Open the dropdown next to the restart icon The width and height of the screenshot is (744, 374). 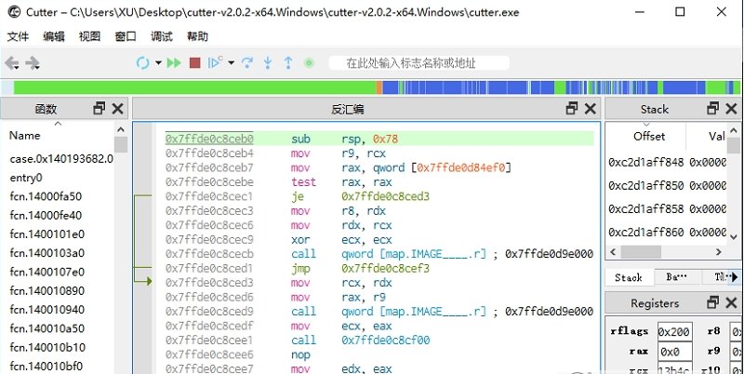click(x=158, y=62)
